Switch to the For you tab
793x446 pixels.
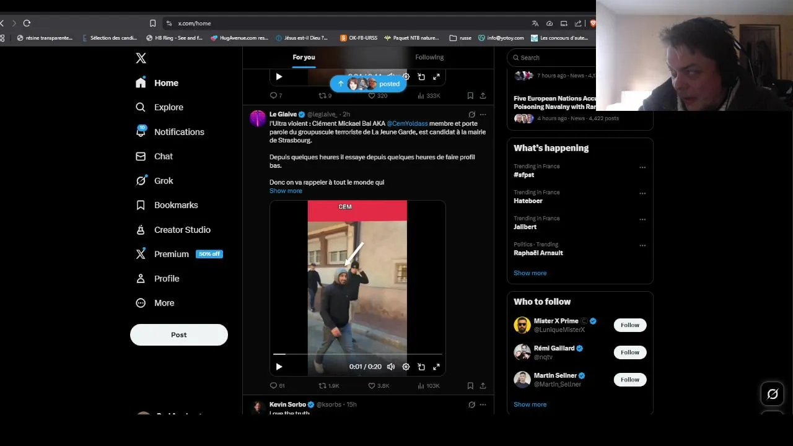tap(304, 57)
